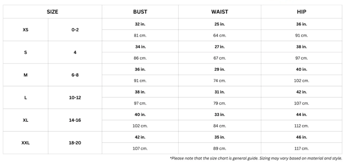The image size is (344, 162).
Task: Click the 44 in. hip measurement
Action: coord(301,115)
